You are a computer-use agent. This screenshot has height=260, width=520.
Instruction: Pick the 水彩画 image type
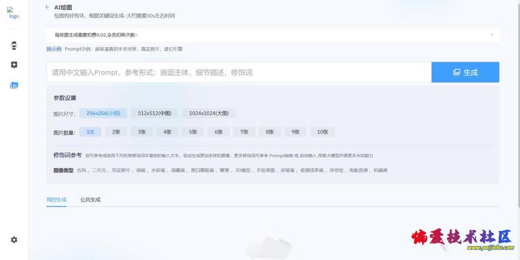pos(158,170)
